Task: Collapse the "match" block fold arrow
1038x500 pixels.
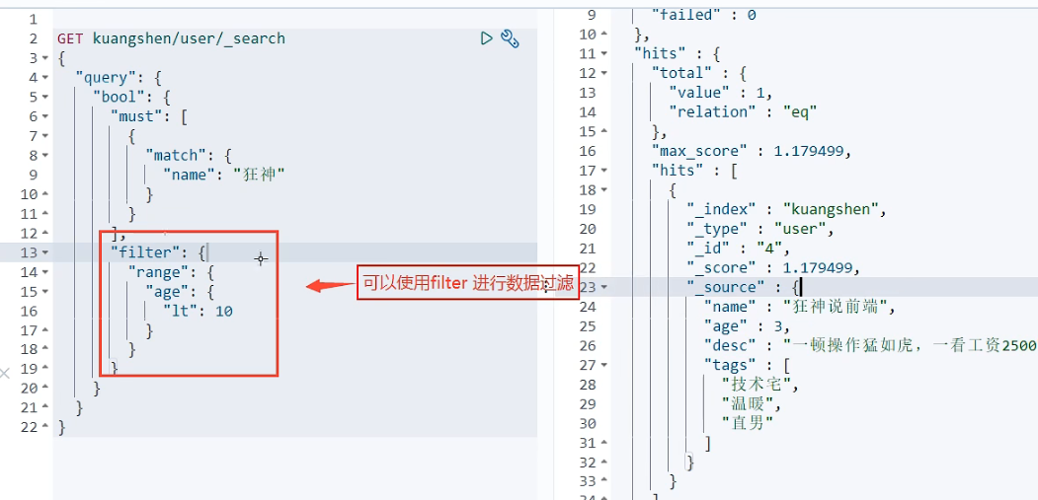Action: pos(45,156)
